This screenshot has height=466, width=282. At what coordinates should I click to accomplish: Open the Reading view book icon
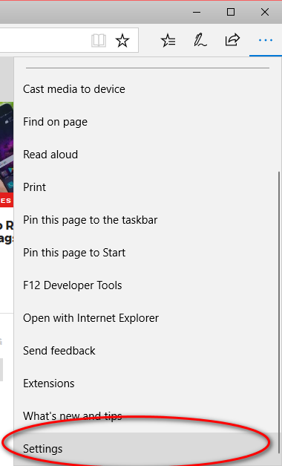coord(99,40)
